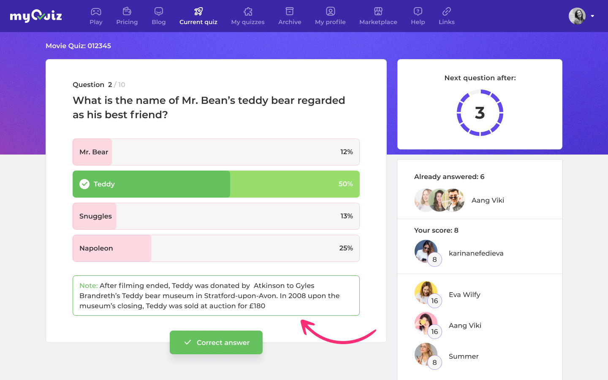Viewport: 608px width, 380px height.
Task: Select the Snuggles answer option
Action: point(216,216)
